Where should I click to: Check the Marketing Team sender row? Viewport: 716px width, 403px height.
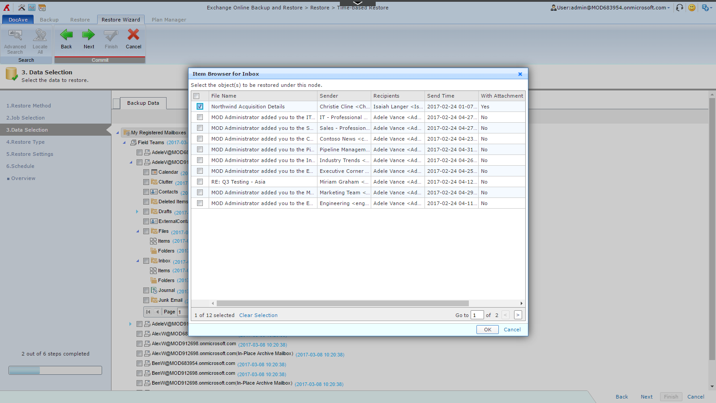(200, 192)
